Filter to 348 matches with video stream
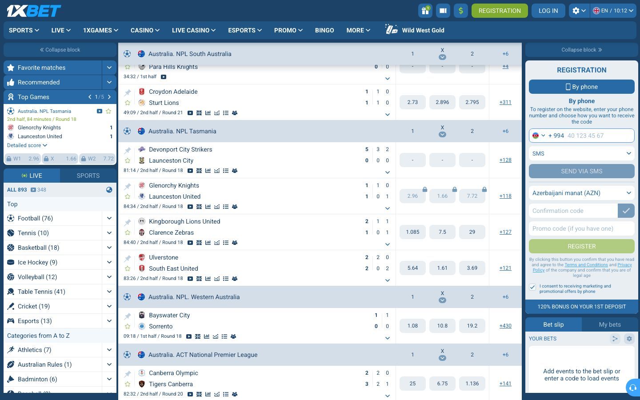640x400 pixels. pos(38,190)
